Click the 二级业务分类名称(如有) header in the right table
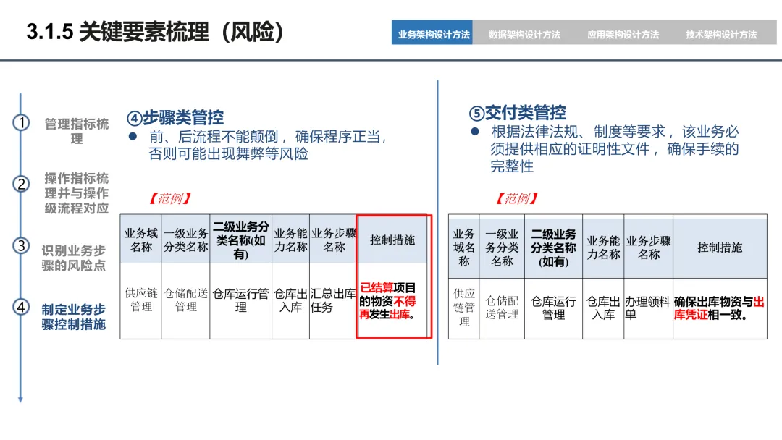 pyautogui.click(x=554, y=247)
